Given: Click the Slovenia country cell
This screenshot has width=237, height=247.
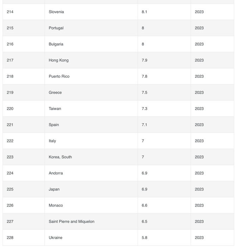Looking at the screenshot, I should click(x=56, y=12).
